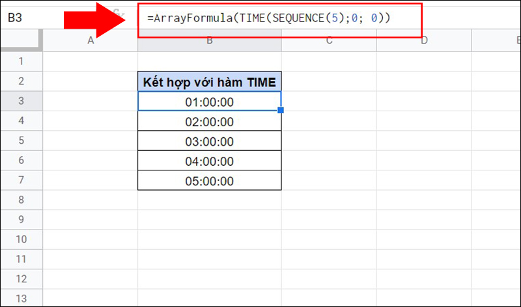Image resolution: width=521 pixels, height=307 pixels.
Task: Click the cell showing 04:00:00
Action: coord(209,160)
